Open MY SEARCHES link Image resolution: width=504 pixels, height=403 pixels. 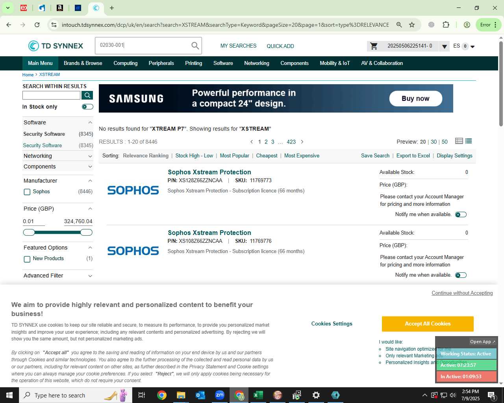(238, 46)
